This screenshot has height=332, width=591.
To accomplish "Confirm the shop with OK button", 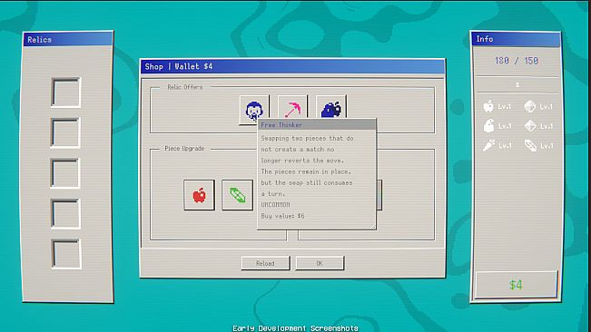I will tap(320, 263).
